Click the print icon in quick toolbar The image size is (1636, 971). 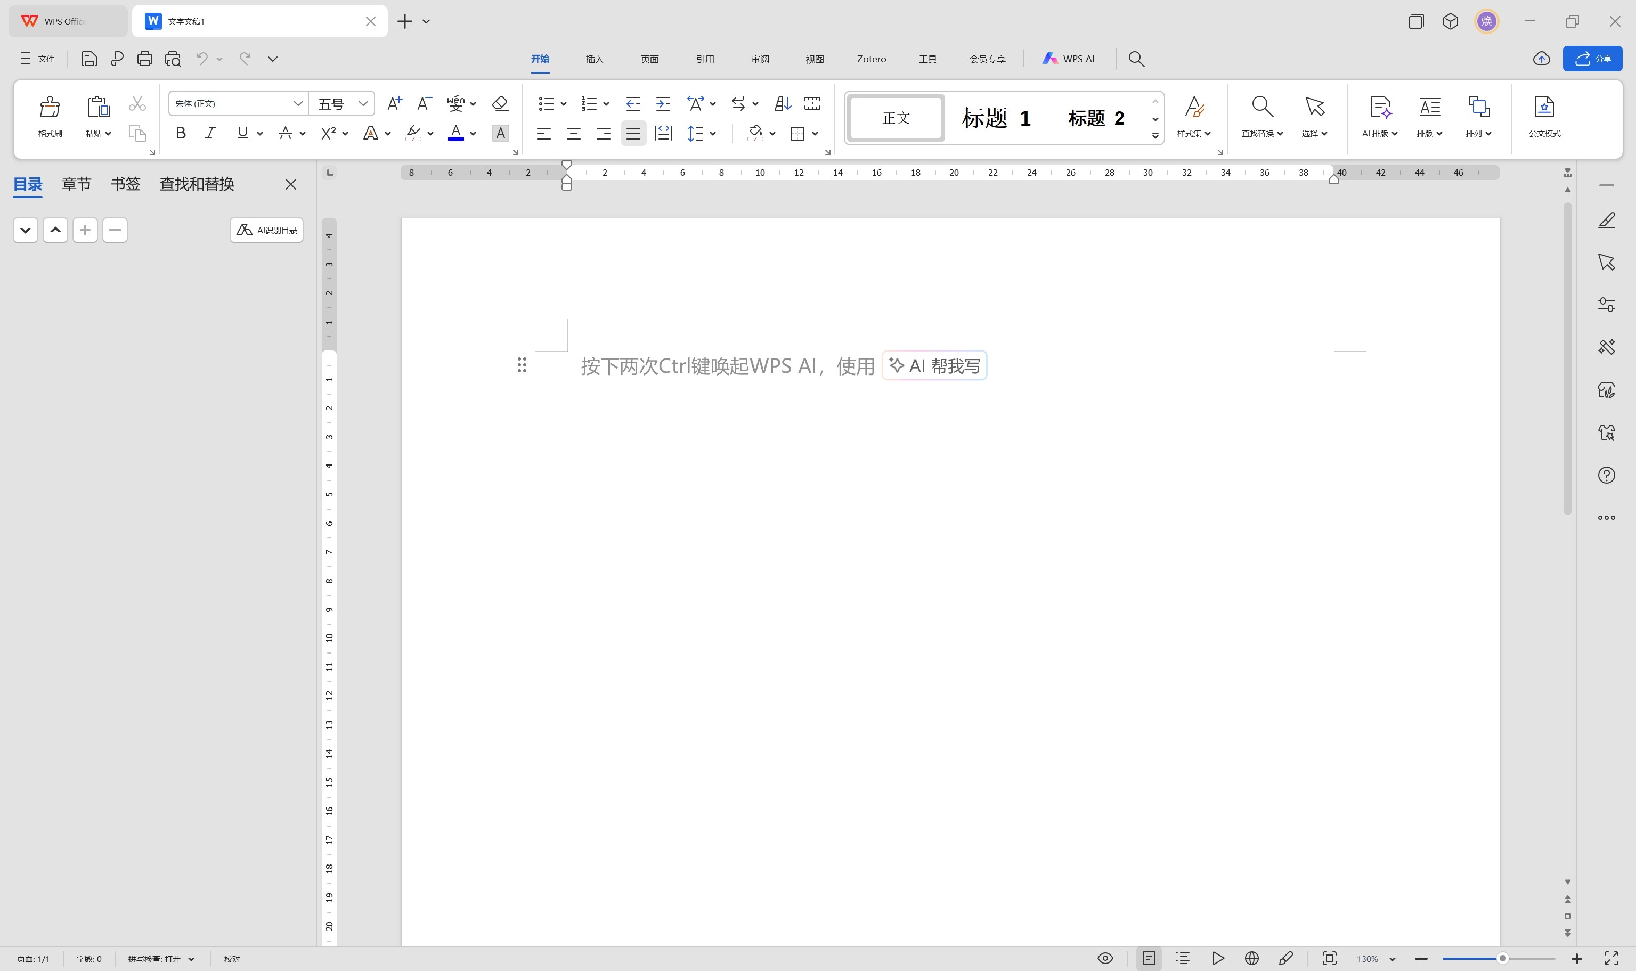(x=144, y=59)
